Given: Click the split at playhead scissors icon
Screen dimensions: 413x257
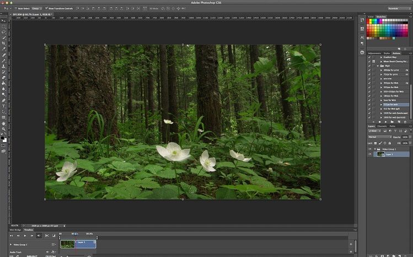Looking at the screenshot, I should click(46, 236).
